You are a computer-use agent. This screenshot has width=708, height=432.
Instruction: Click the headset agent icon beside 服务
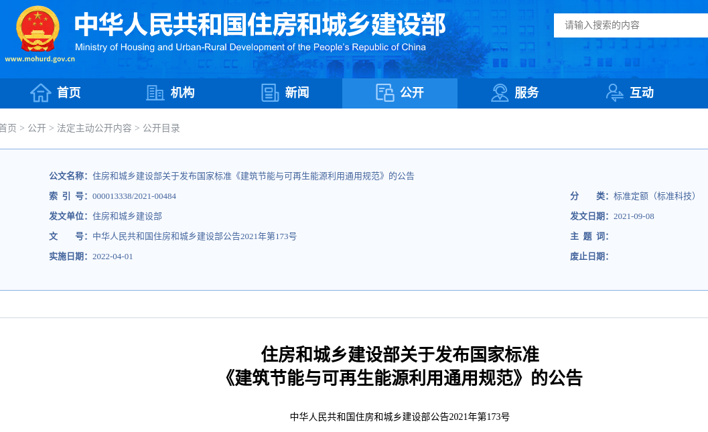(x=500, y=93)
